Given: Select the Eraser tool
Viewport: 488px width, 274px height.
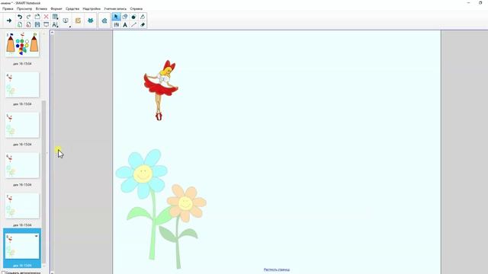Looking at the screenshot, I should pyautogui.click(x=143, y=24).
